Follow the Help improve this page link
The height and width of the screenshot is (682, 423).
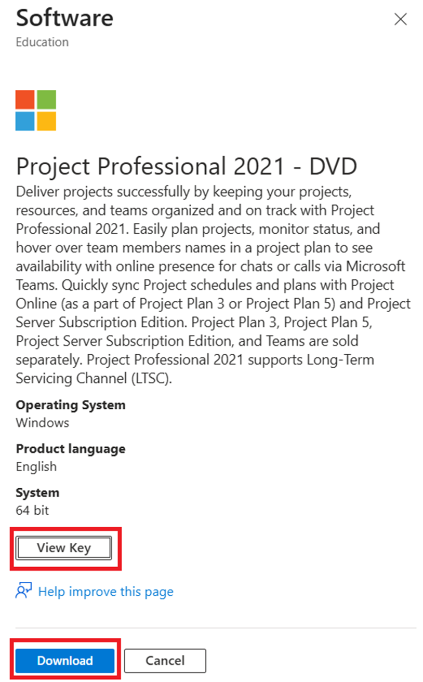106,592
